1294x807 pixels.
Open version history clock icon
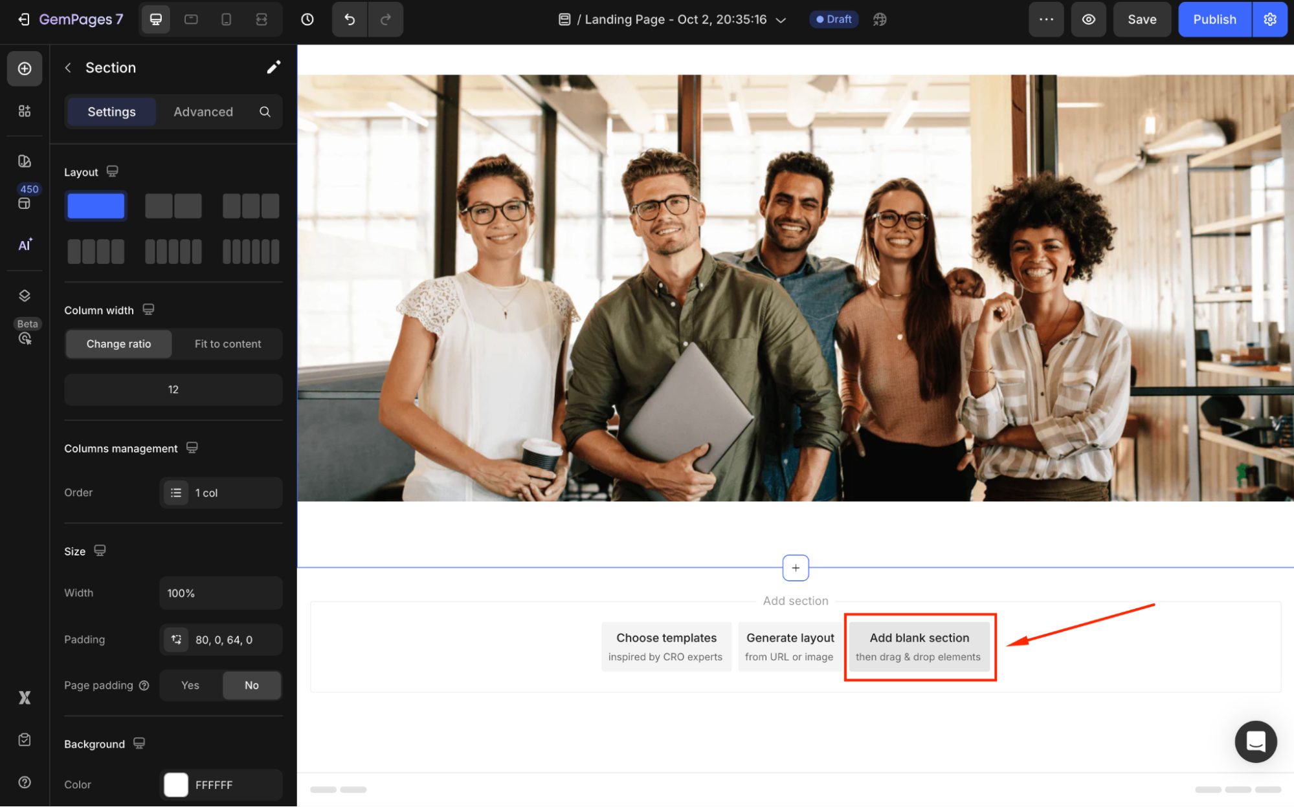(307, 19)
